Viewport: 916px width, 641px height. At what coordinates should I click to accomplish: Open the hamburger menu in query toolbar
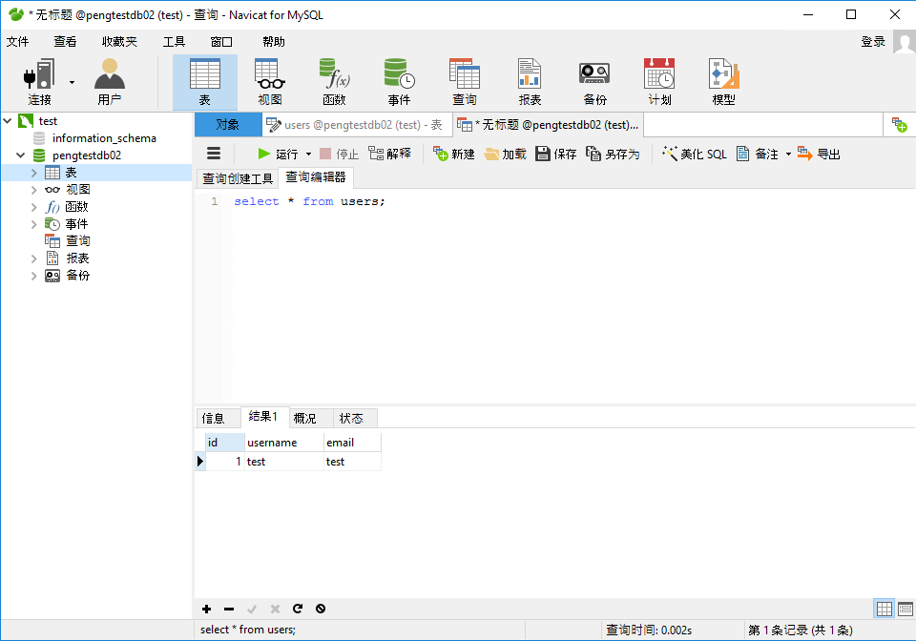[x=214, y=154]
